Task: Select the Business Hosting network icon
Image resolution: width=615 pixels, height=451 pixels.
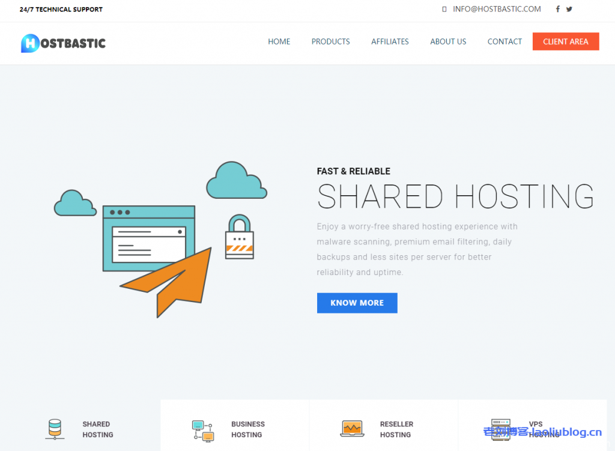Action: click(202, 429)
